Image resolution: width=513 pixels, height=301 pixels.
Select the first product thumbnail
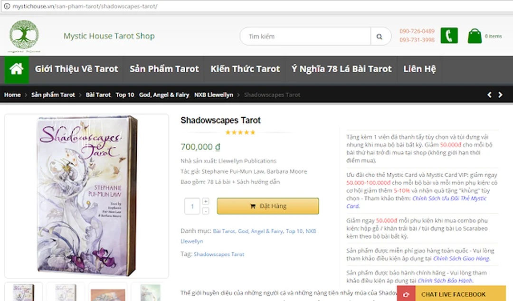pos(23,292)
